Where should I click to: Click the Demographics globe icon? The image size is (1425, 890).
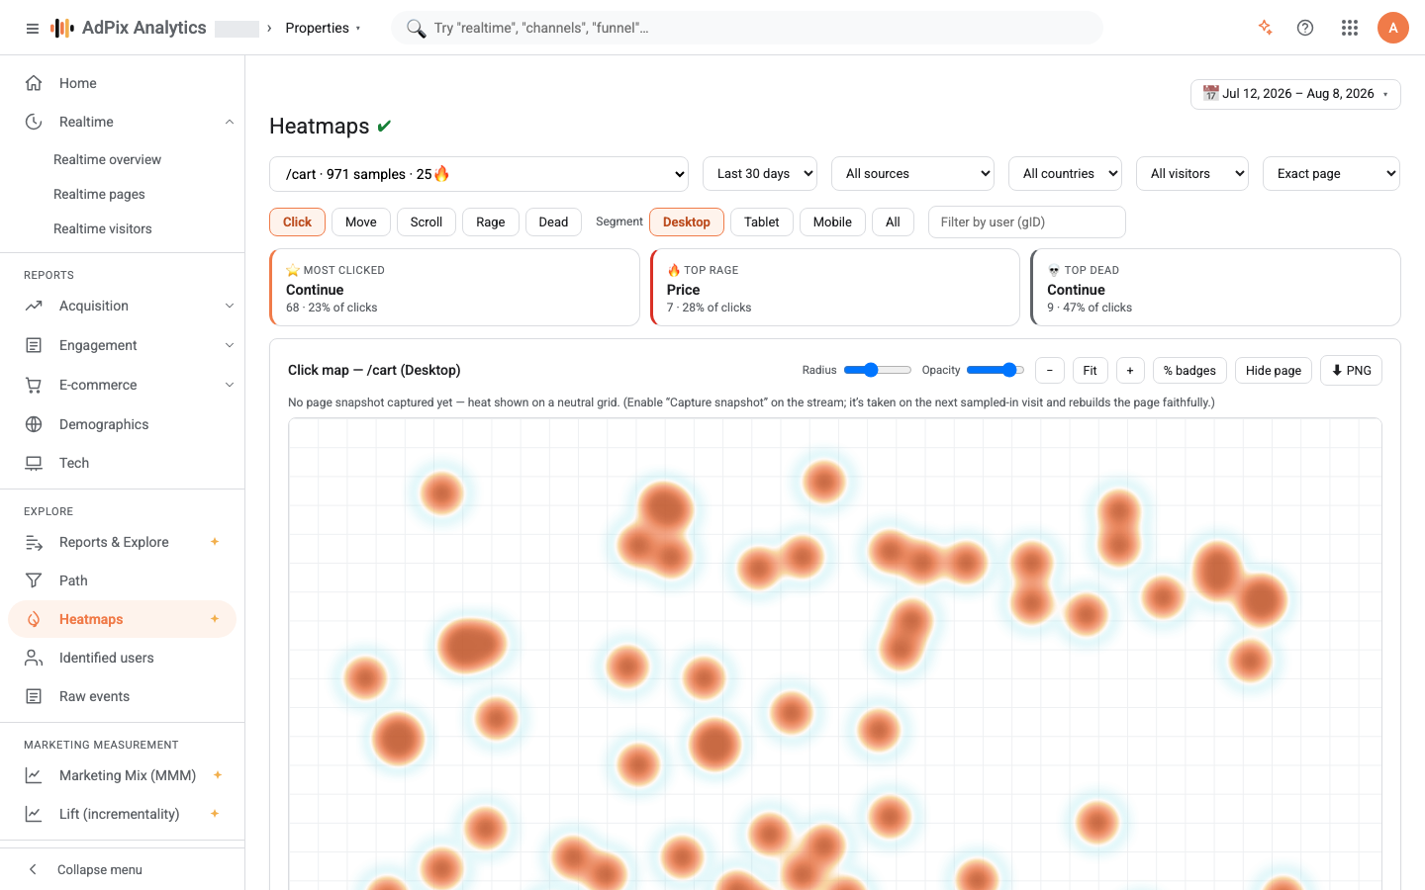pos(34,424)
